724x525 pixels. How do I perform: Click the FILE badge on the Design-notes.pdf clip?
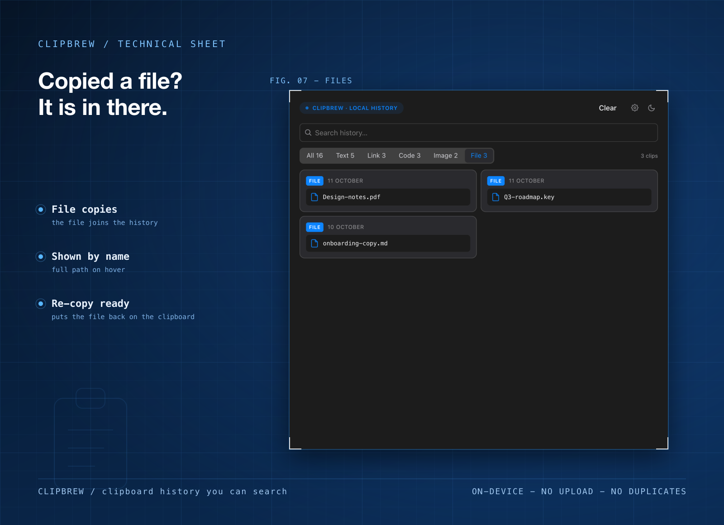point(314,181)
